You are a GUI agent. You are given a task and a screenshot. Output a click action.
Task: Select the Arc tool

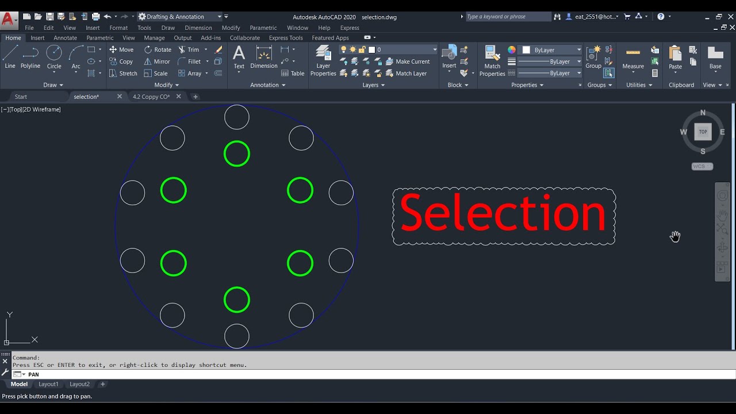76,57
